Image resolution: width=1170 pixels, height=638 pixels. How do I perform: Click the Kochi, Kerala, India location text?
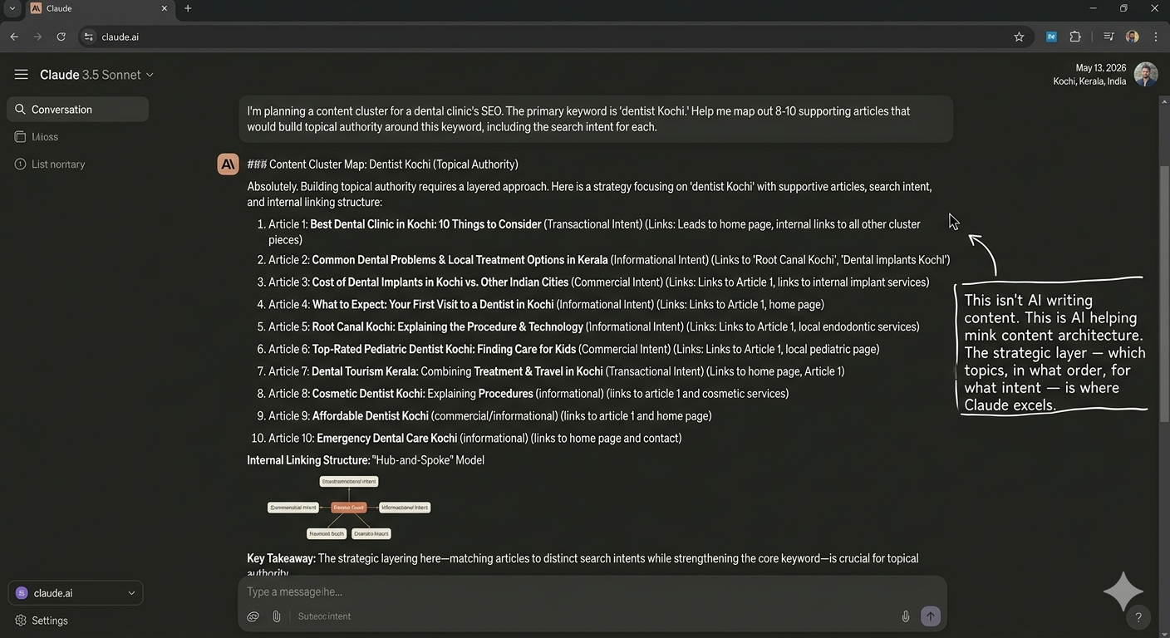[1089, 81]
